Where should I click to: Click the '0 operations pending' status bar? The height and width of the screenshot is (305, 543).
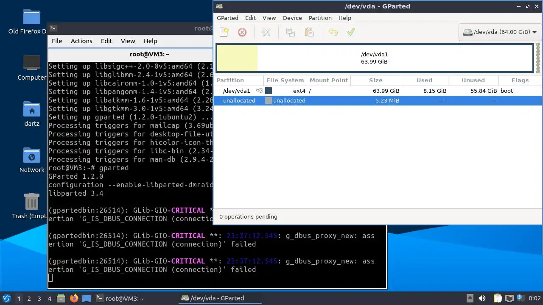pyautogui.click(x=248, y=216)
